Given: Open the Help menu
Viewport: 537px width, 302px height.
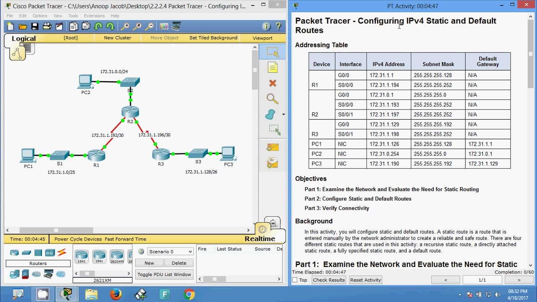Looking at the screenshot, I should pyautogui.click(x=115, y=16).
